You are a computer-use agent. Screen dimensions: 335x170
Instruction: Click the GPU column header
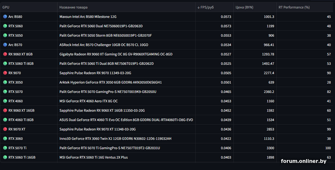point(6,7)
